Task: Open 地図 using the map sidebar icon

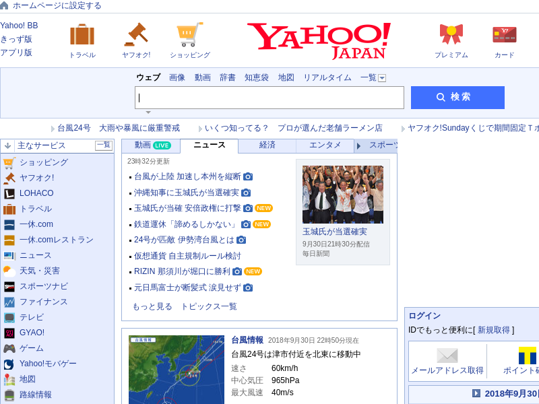Action: point(8,379)
